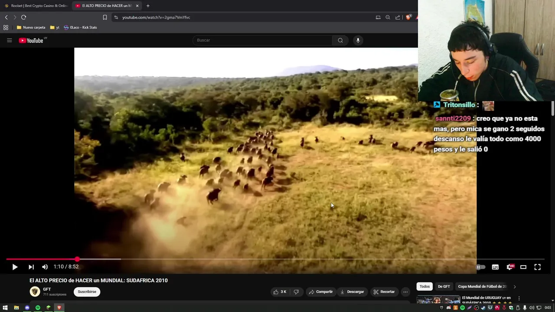
Task: Toggle the autoplay switch
Action: coord(480,267)
